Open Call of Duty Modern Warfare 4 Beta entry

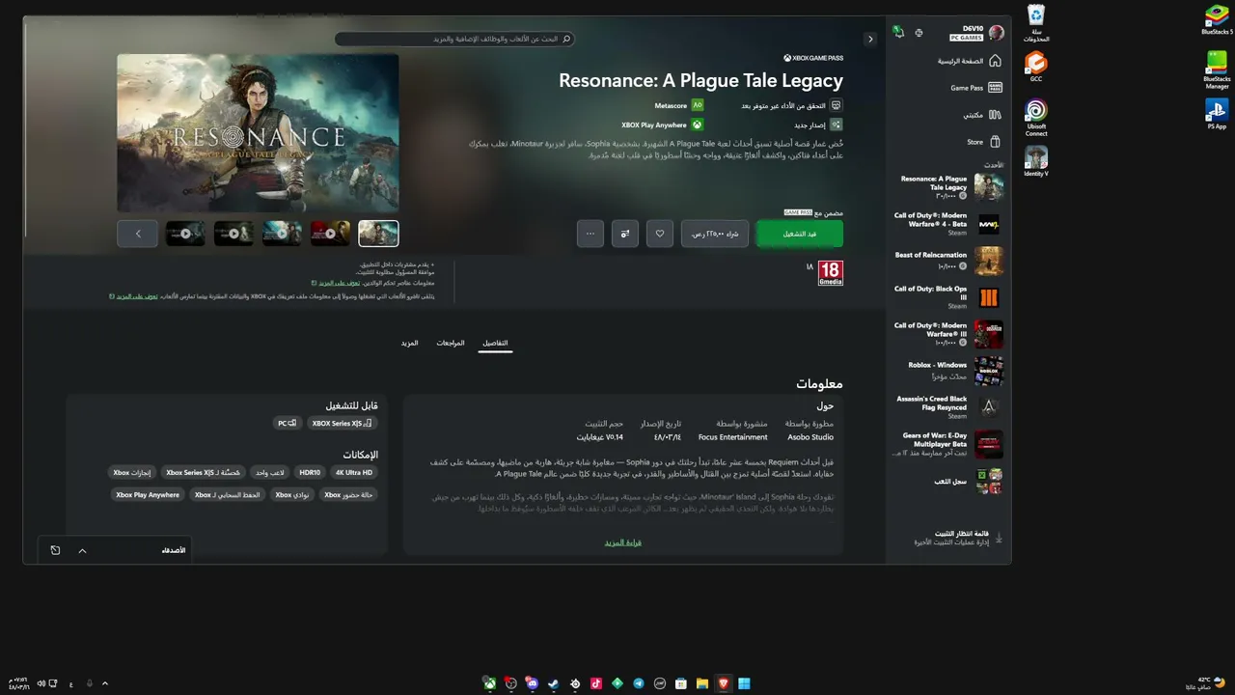tap(947, 224)
